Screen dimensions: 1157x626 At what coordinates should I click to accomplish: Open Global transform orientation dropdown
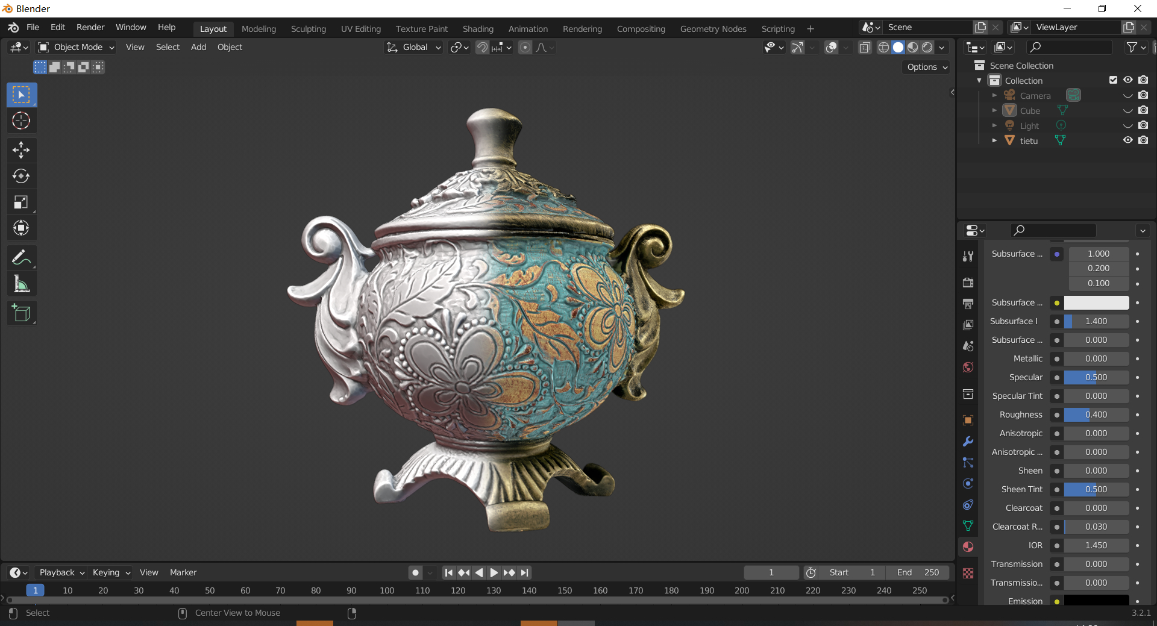pyautogui.click(x=414, y=48)
